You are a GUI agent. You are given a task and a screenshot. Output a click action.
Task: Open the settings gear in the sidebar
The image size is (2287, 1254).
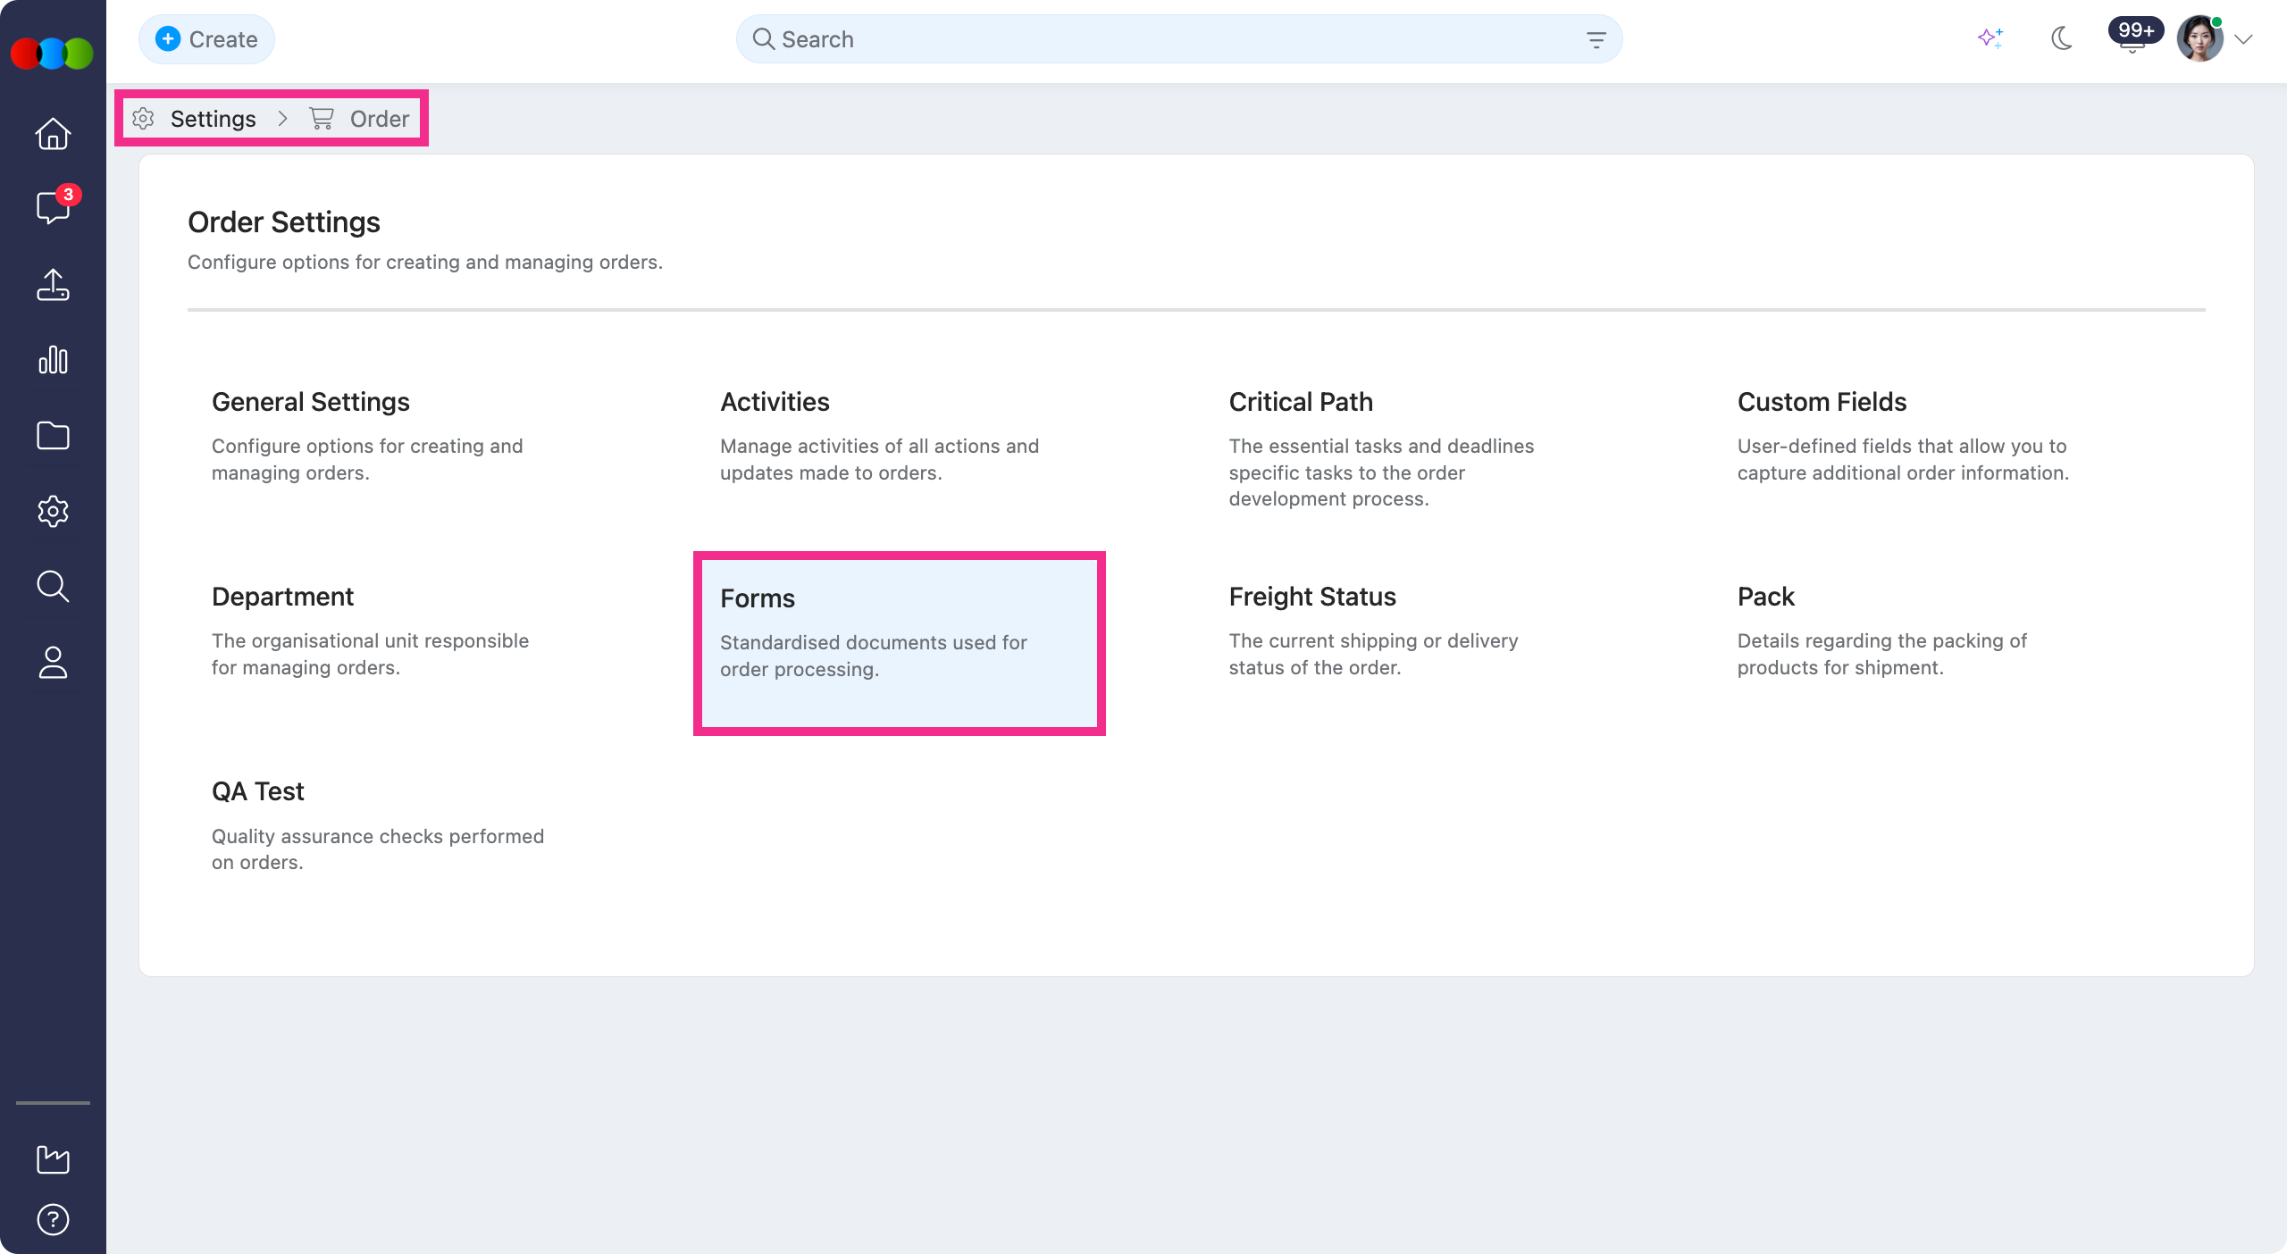tap(53, 511)
